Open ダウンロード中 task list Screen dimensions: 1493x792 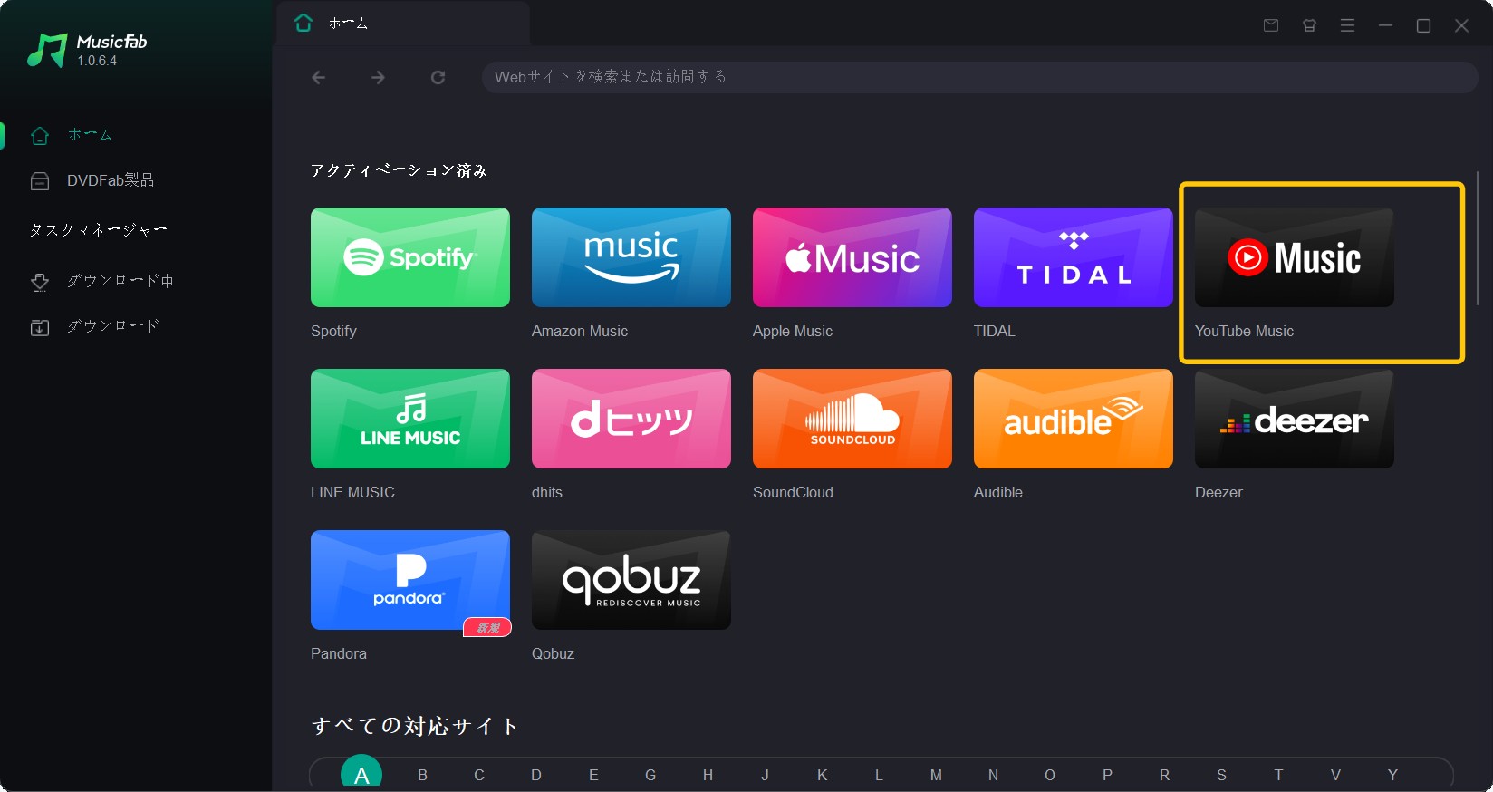point(136,281)
